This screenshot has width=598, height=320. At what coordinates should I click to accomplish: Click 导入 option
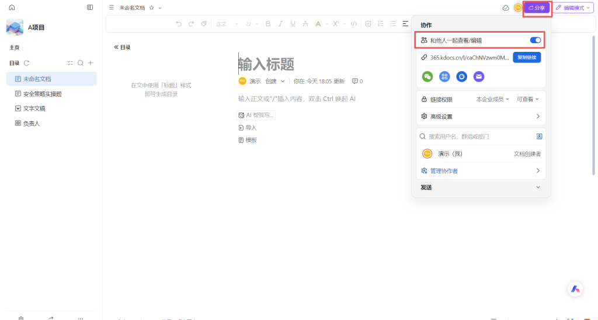(x=247, y=128)
